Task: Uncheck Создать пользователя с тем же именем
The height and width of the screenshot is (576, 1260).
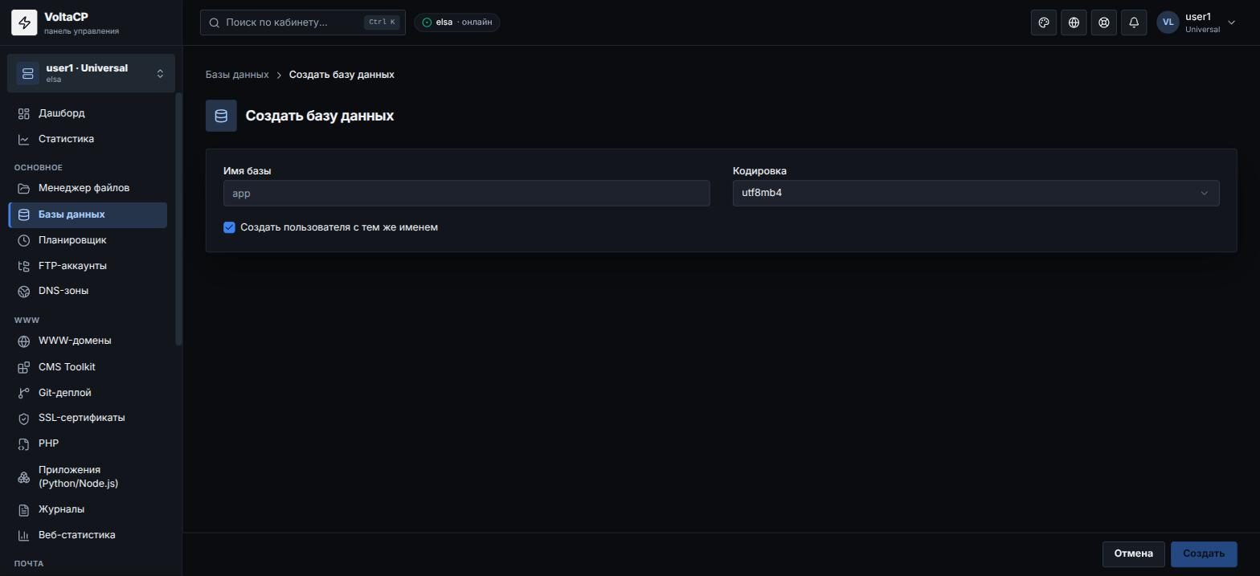Action: click(229, 227)
